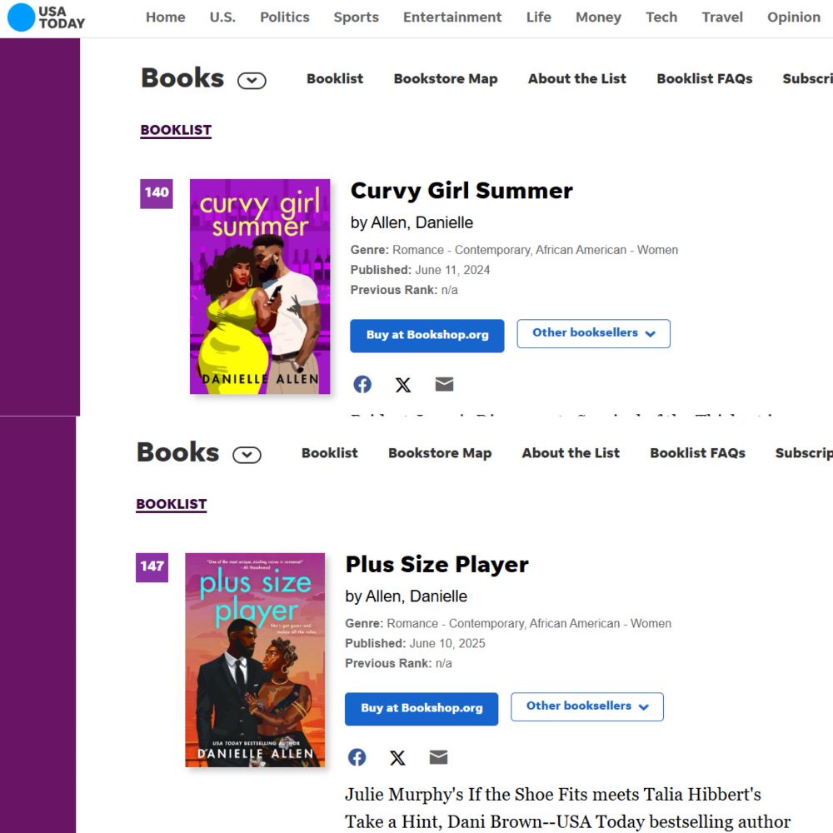
Task: Email the Plus Size Player listing
Action: point(438,757)
